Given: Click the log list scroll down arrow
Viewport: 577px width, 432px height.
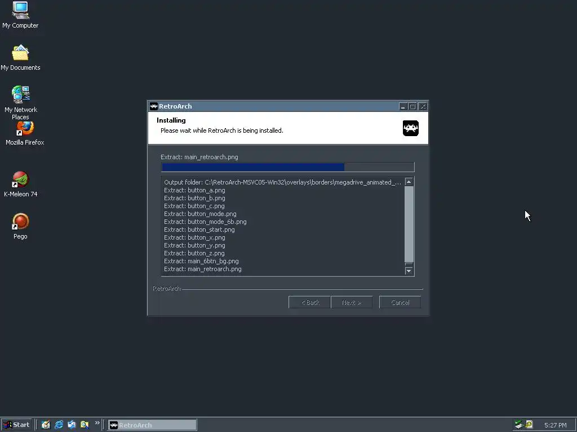Looking at the screenshot, I should point(409,271).
